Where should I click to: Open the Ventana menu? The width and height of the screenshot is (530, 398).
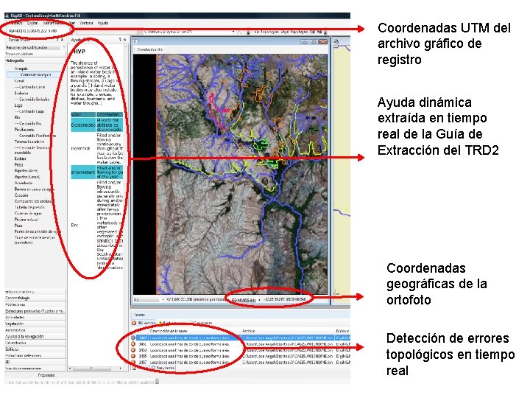point(86,23)
